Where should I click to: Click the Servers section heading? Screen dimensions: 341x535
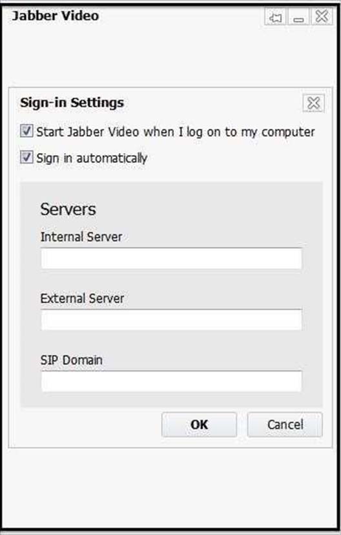[68, 209]
